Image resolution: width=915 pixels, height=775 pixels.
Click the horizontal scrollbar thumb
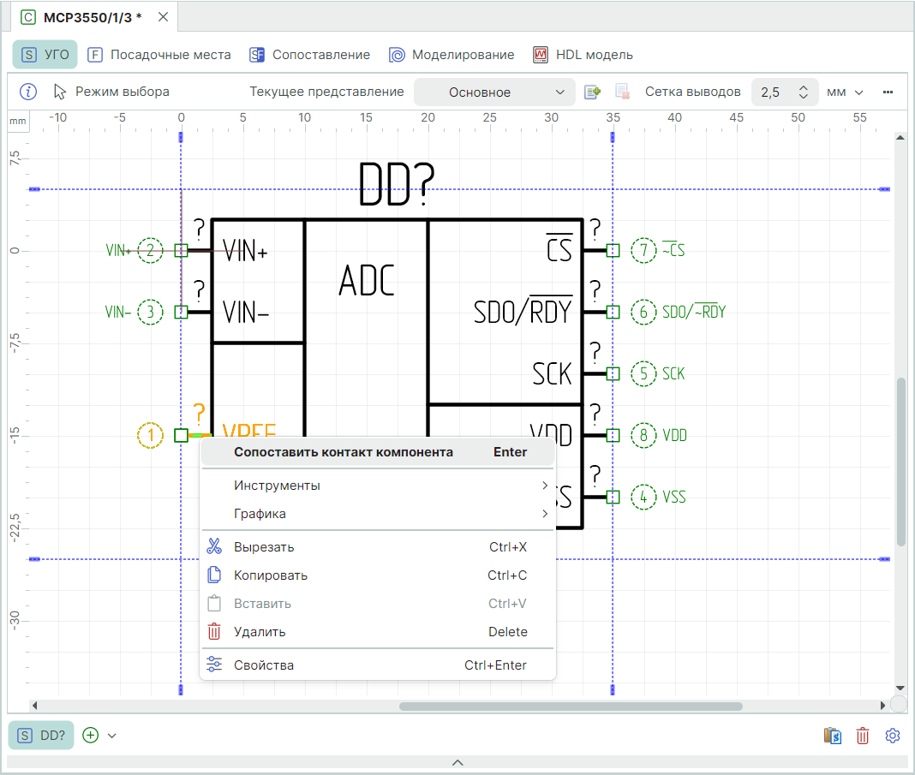pos(570,706)
